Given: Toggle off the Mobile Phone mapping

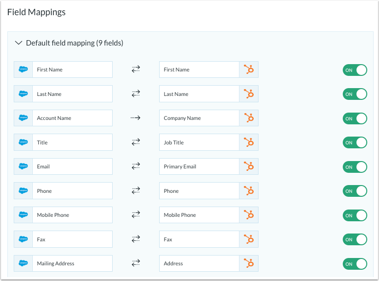Looking at the screenshot, I should [x=355, y=215].
